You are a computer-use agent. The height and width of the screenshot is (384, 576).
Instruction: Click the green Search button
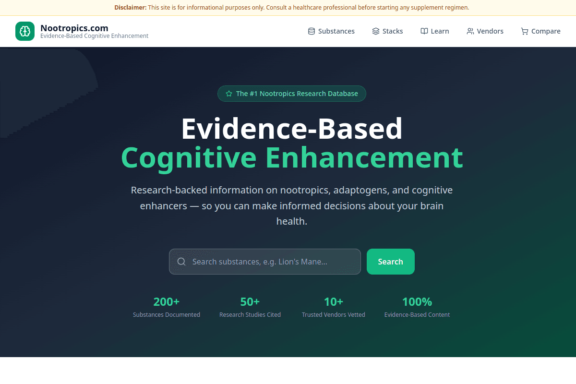391,262
